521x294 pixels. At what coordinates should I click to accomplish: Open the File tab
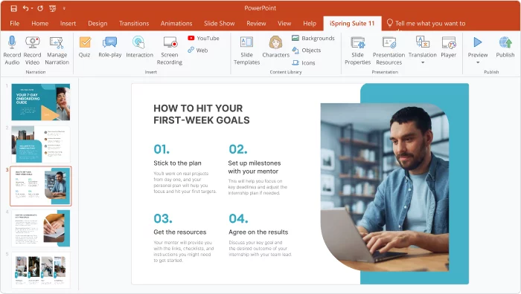pyautogui.click(x=15, y=24)
